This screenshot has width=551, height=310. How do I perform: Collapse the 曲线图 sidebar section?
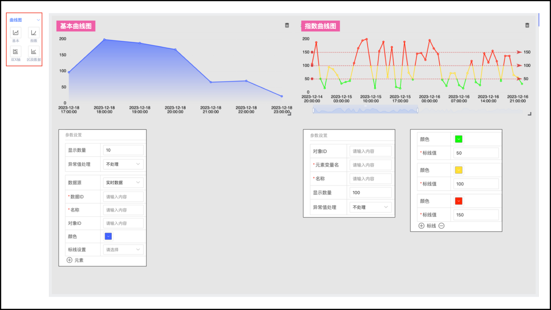pos(38,20)
